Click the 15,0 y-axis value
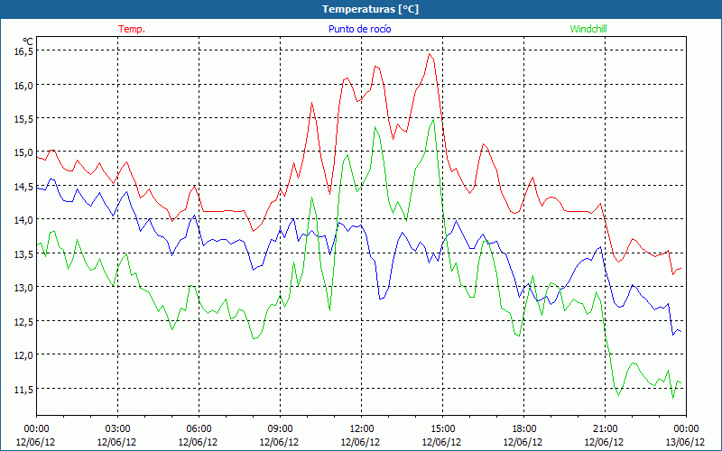Image resolution: width=722 pixels, height=451 pixels. click(x=24, y=152)
